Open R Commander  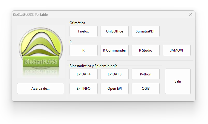point(115,50)
